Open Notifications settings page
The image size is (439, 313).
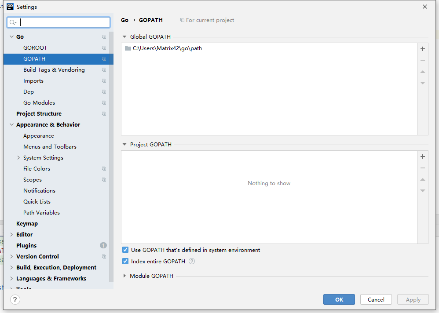(x=39, y=190)
